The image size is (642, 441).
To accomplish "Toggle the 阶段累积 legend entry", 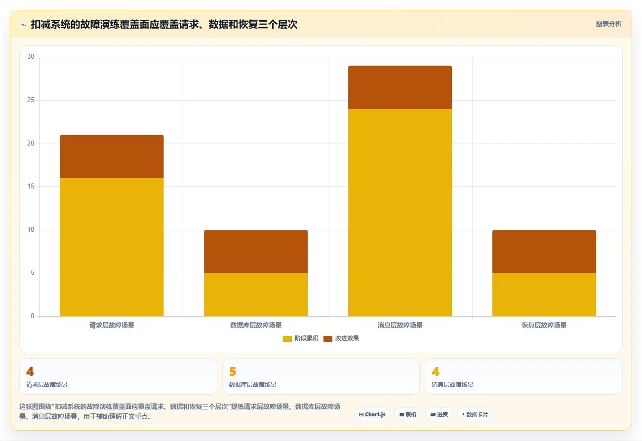I will (301, 338).
